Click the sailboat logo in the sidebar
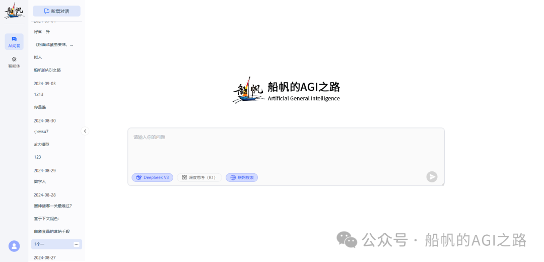Viewport: 544px width, 262px height. point(14,11)
